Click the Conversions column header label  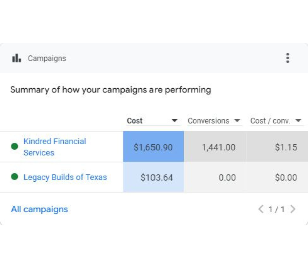pyautogui.click(x=208, y=121)
